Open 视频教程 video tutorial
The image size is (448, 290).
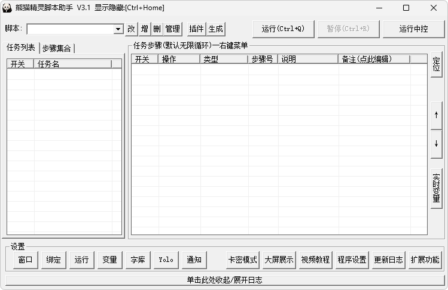point(315,260)
